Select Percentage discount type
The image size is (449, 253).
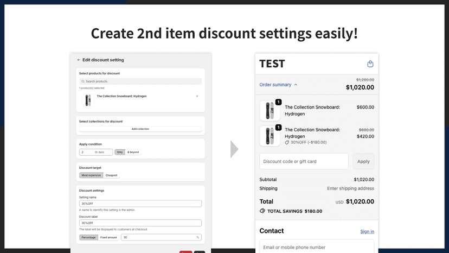point(88,237)
